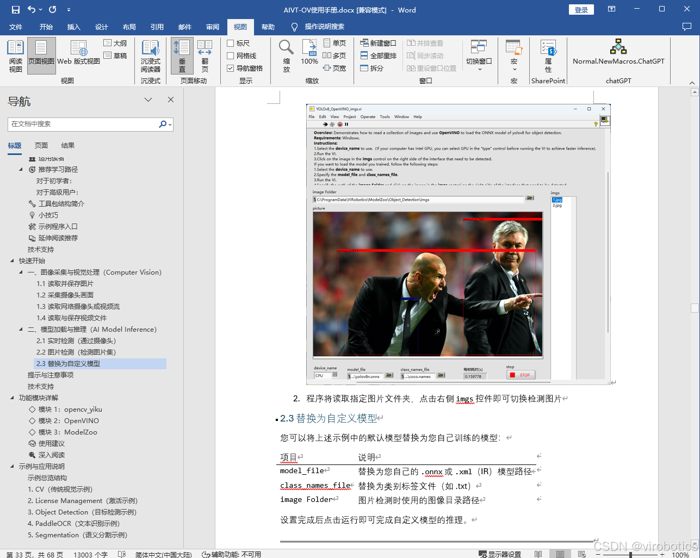This screenshot has height=558, width=700.
Task: Select Print Layout view
Action: click(41, 56)
